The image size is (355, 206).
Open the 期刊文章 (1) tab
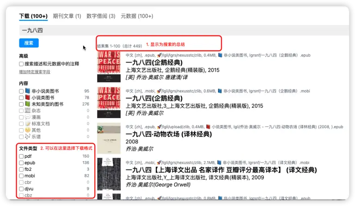click(67, 16)
